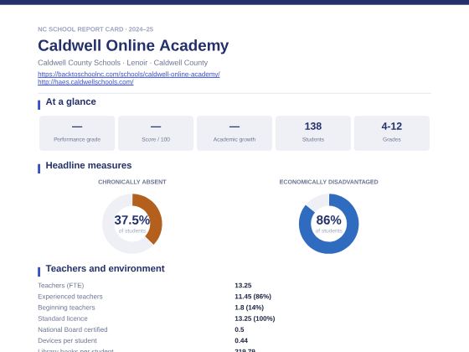
Task: Click the 4-12 Grades card
Action: 392,133
